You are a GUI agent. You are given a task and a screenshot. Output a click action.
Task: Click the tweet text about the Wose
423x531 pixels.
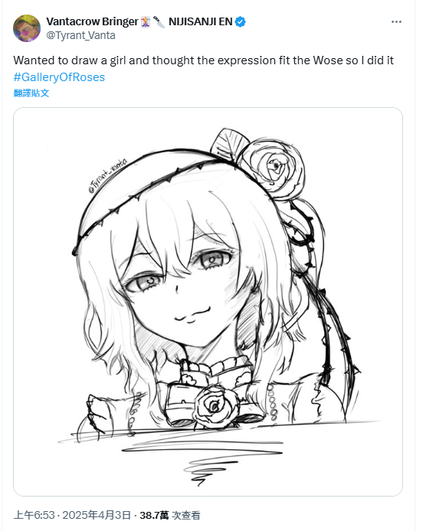(x=204, y=60)
